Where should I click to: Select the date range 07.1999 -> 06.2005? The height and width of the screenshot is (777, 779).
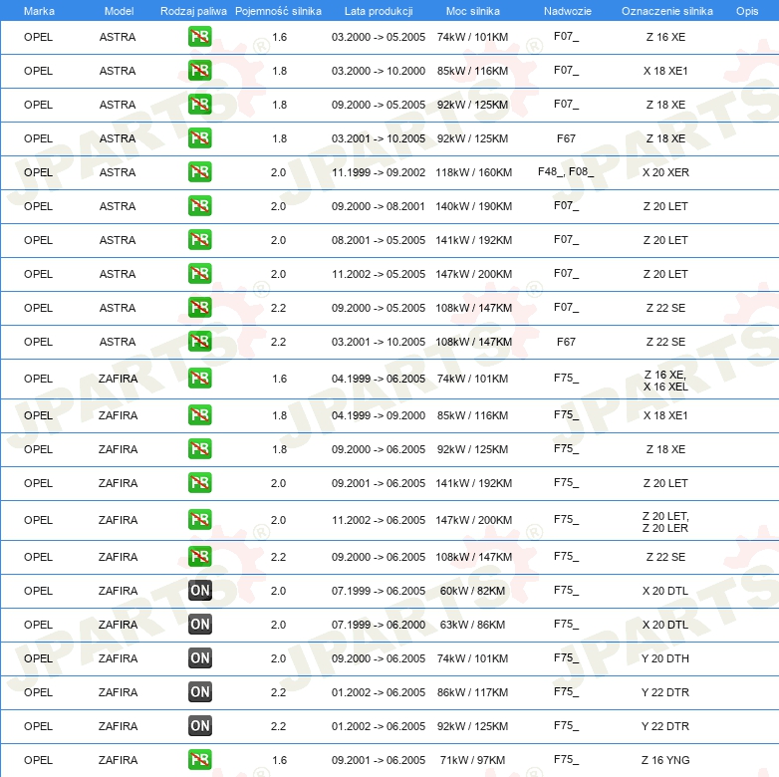(379, 591)
